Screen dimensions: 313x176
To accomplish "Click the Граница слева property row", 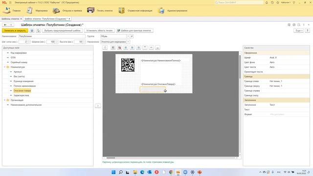I will pos(276,81).
